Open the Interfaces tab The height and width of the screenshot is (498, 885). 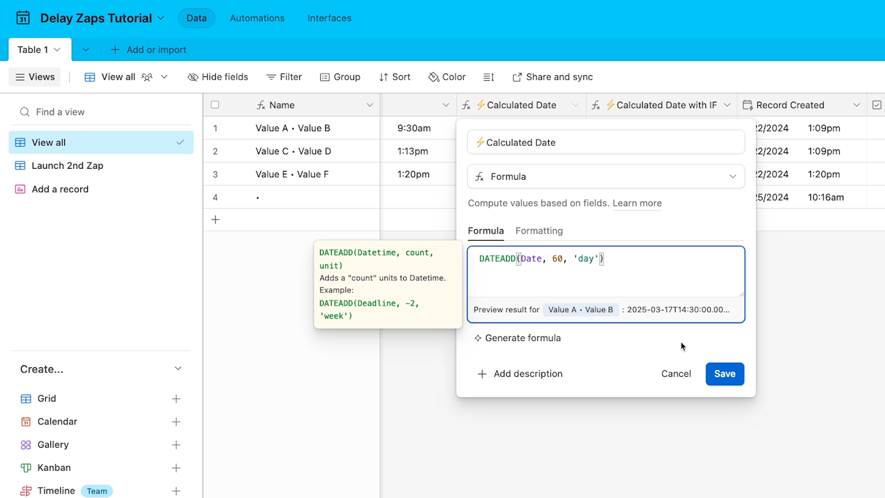[329, 18]
